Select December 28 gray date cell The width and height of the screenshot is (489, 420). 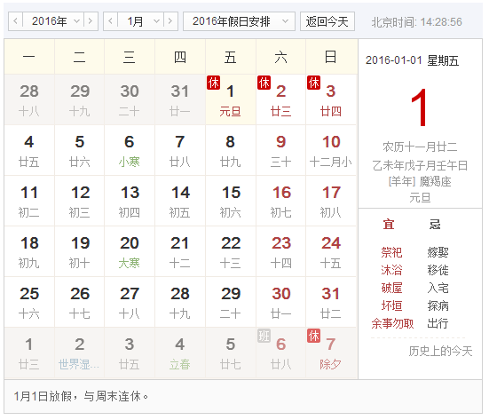point(29,99)
